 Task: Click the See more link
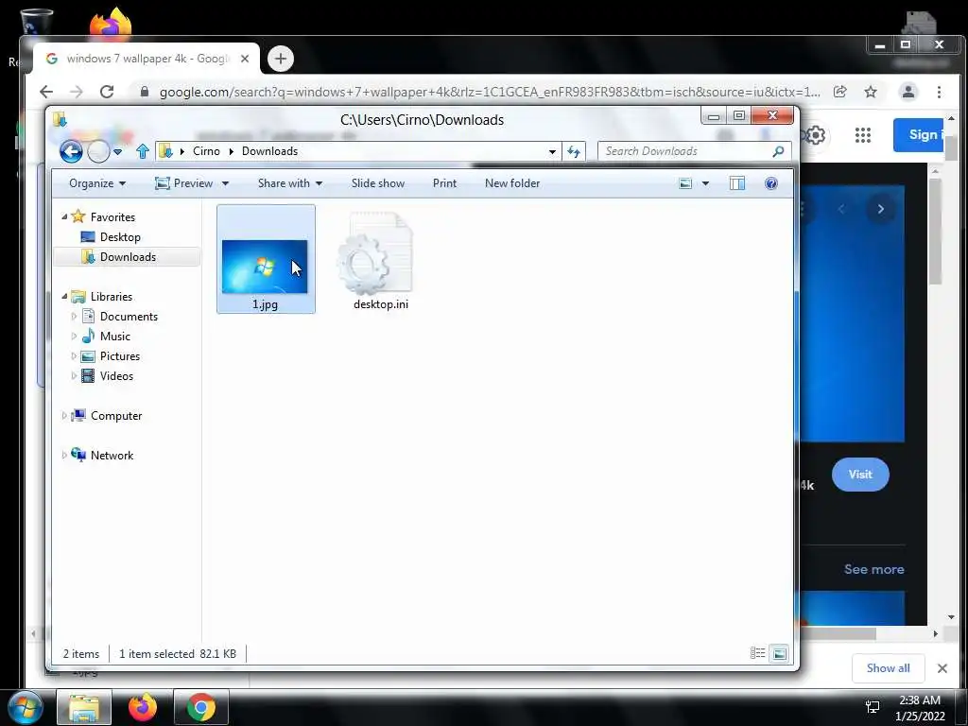pos(873,569)
